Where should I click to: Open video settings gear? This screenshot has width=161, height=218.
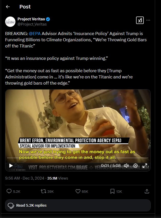pos(136,166)
